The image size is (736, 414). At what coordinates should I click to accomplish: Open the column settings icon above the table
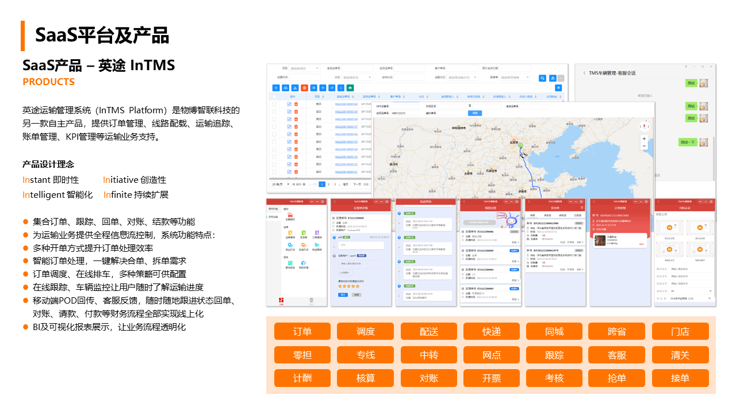(558, 88)
